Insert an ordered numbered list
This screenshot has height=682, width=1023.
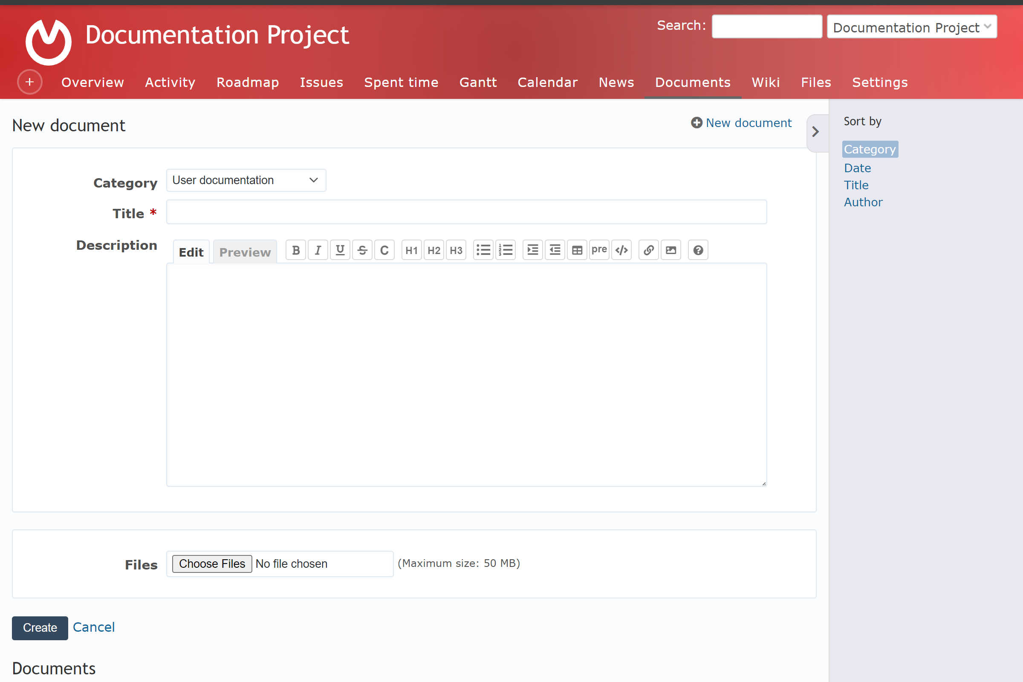click(506, 250)
